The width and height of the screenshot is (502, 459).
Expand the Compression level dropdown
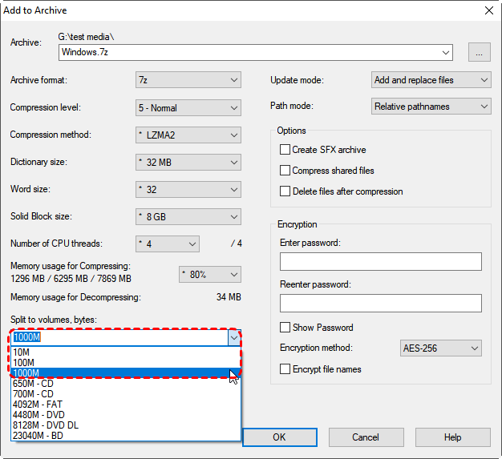coord(188,107)
